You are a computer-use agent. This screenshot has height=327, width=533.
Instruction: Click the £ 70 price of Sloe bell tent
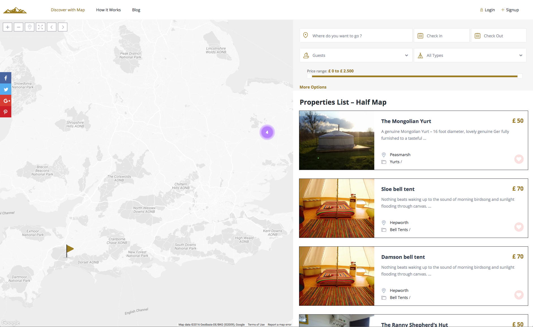(x=518, y=189)
